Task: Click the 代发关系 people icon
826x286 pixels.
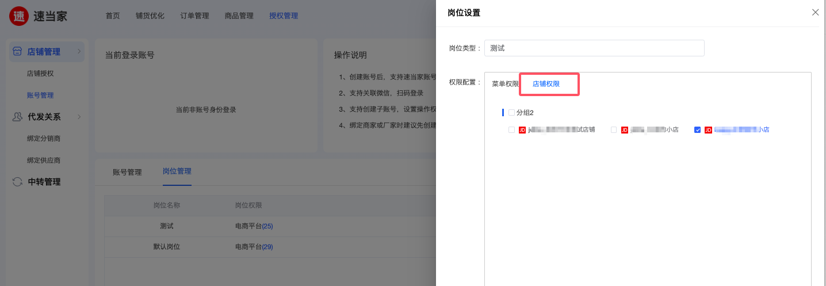Action: click(17, 117)
